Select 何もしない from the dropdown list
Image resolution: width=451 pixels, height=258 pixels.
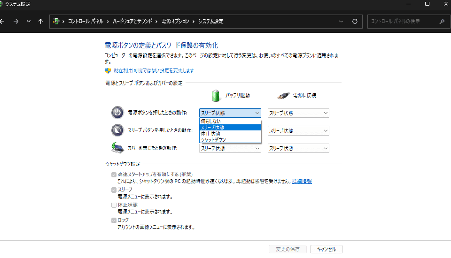[x=230, y=121]
